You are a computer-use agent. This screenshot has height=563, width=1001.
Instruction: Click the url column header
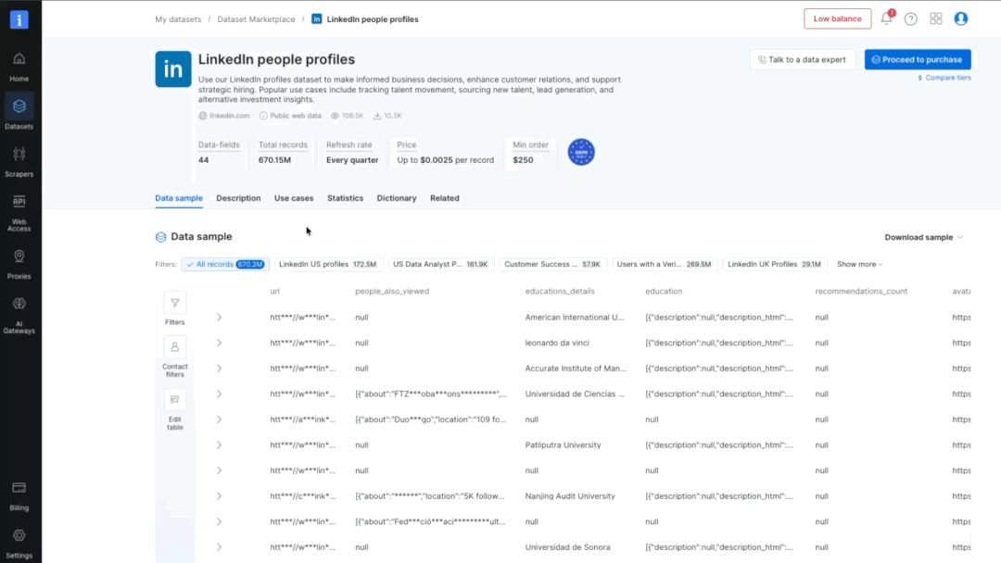274,292
